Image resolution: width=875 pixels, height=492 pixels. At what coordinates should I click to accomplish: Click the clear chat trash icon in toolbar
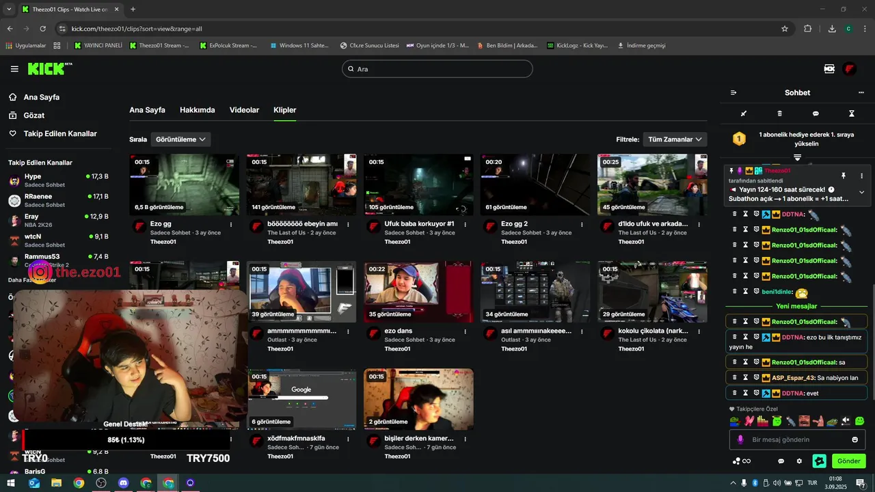[x=780, y=113]
